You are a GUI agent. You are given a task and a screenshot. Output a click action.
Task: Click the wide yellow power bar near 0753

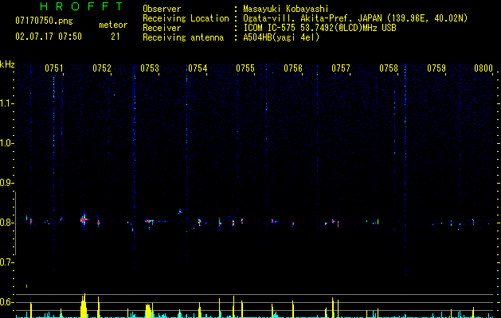[x=148, y=311]
